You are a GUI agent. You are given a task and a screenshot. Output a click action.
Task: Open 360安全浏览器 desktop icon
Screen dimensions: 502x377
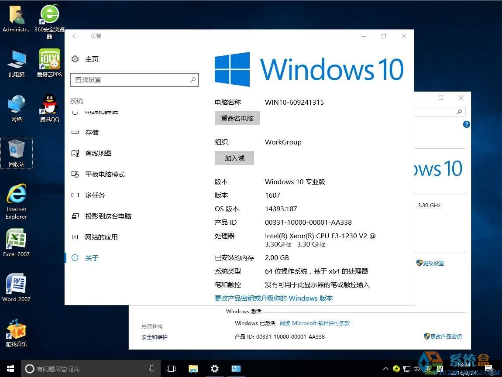[x=49, y=16]
